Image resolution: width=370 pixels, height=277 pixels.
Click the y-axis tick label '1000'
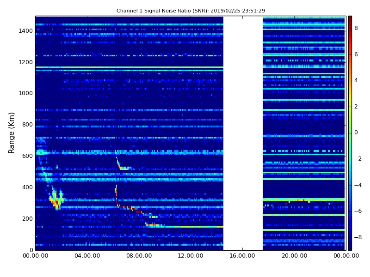[26, 93]
